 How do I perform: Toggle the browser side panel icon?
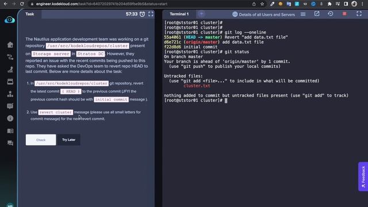[346, 4]
